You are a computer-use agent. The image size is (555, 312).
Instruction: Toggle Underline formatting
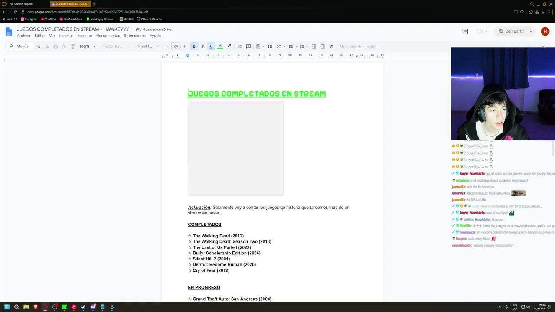(211, 46)
